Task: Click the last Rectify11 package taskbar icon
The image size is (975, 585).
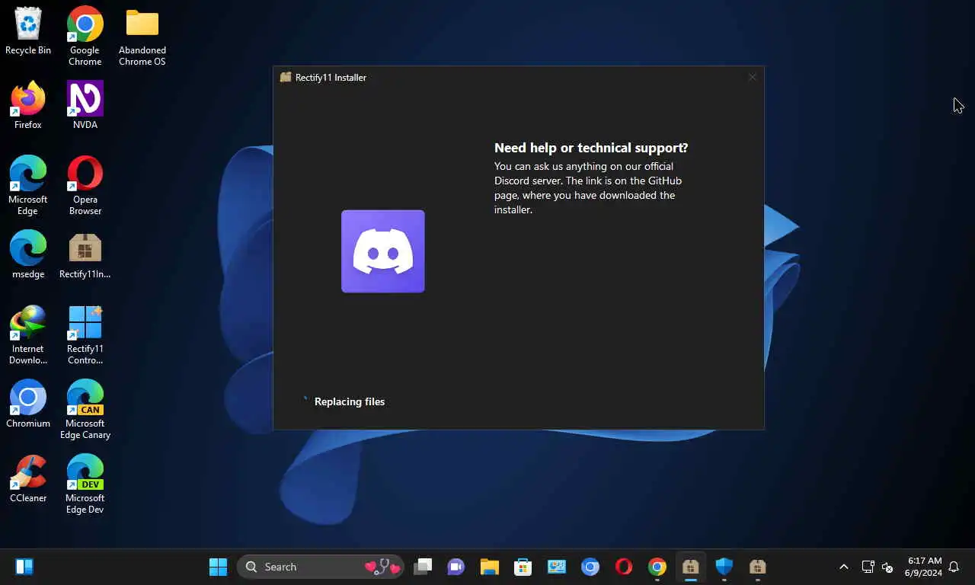Action: [x=758, y=567]
